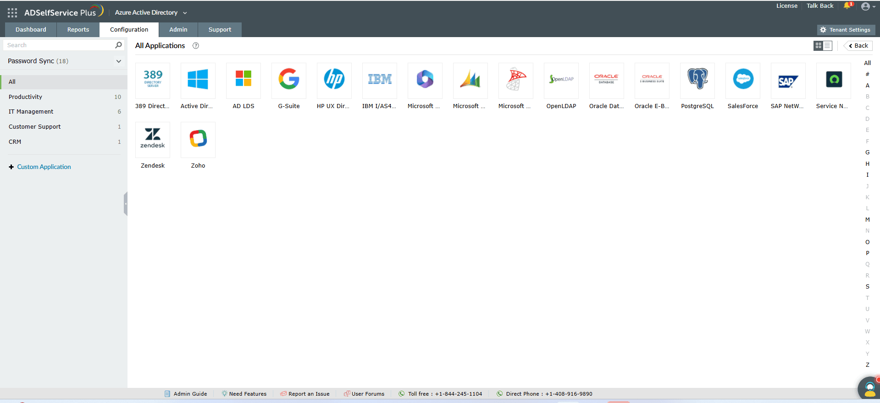This screenshot has height=403, width=880.
Task: Select the All category in sidebar
Action: click(x=64, y=82)
